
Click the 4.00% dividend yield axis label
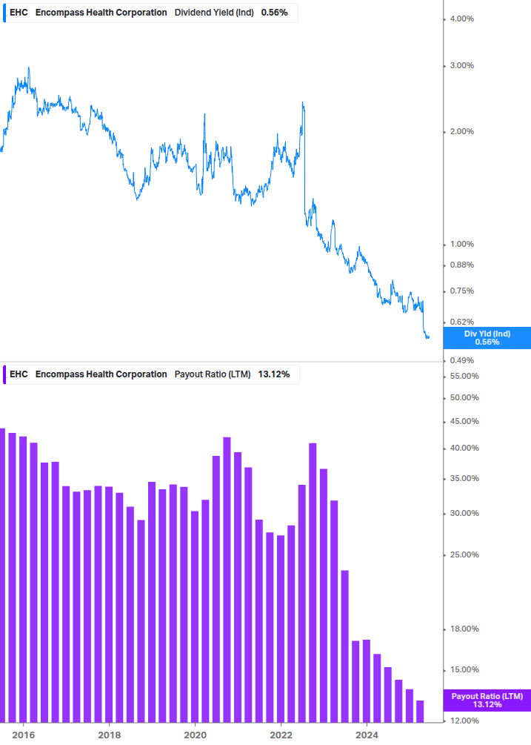(461, 19)
